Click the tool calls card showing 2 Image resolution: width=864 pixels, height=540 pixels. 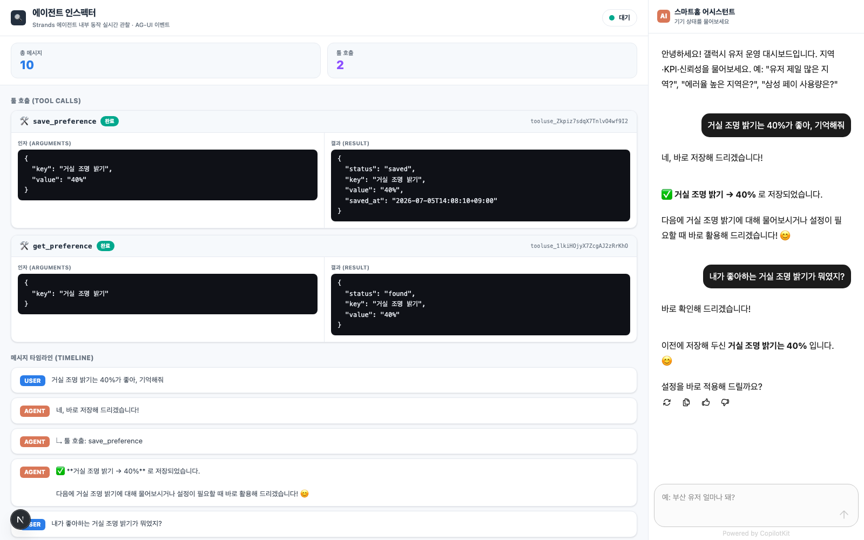click(482, 60)
